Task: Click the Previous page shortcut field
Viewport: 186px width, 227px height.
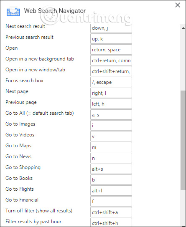Action: tap(111, 104)
